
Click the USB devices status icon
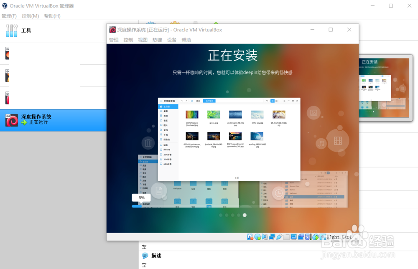[279, 237]
